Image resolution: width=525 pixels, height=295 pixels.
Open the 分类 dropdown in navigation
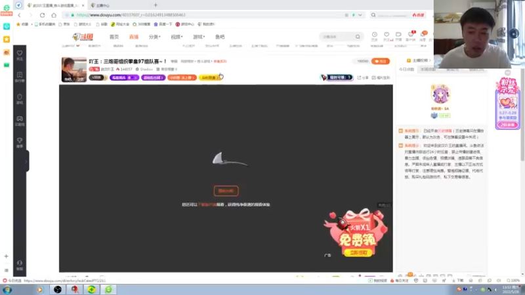pyautogui.click(x=154, y=37)
